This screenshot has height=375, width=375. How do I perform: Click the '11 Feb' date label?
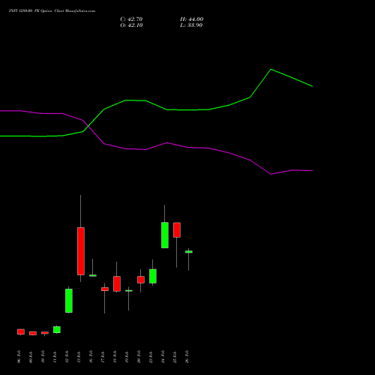55,356
